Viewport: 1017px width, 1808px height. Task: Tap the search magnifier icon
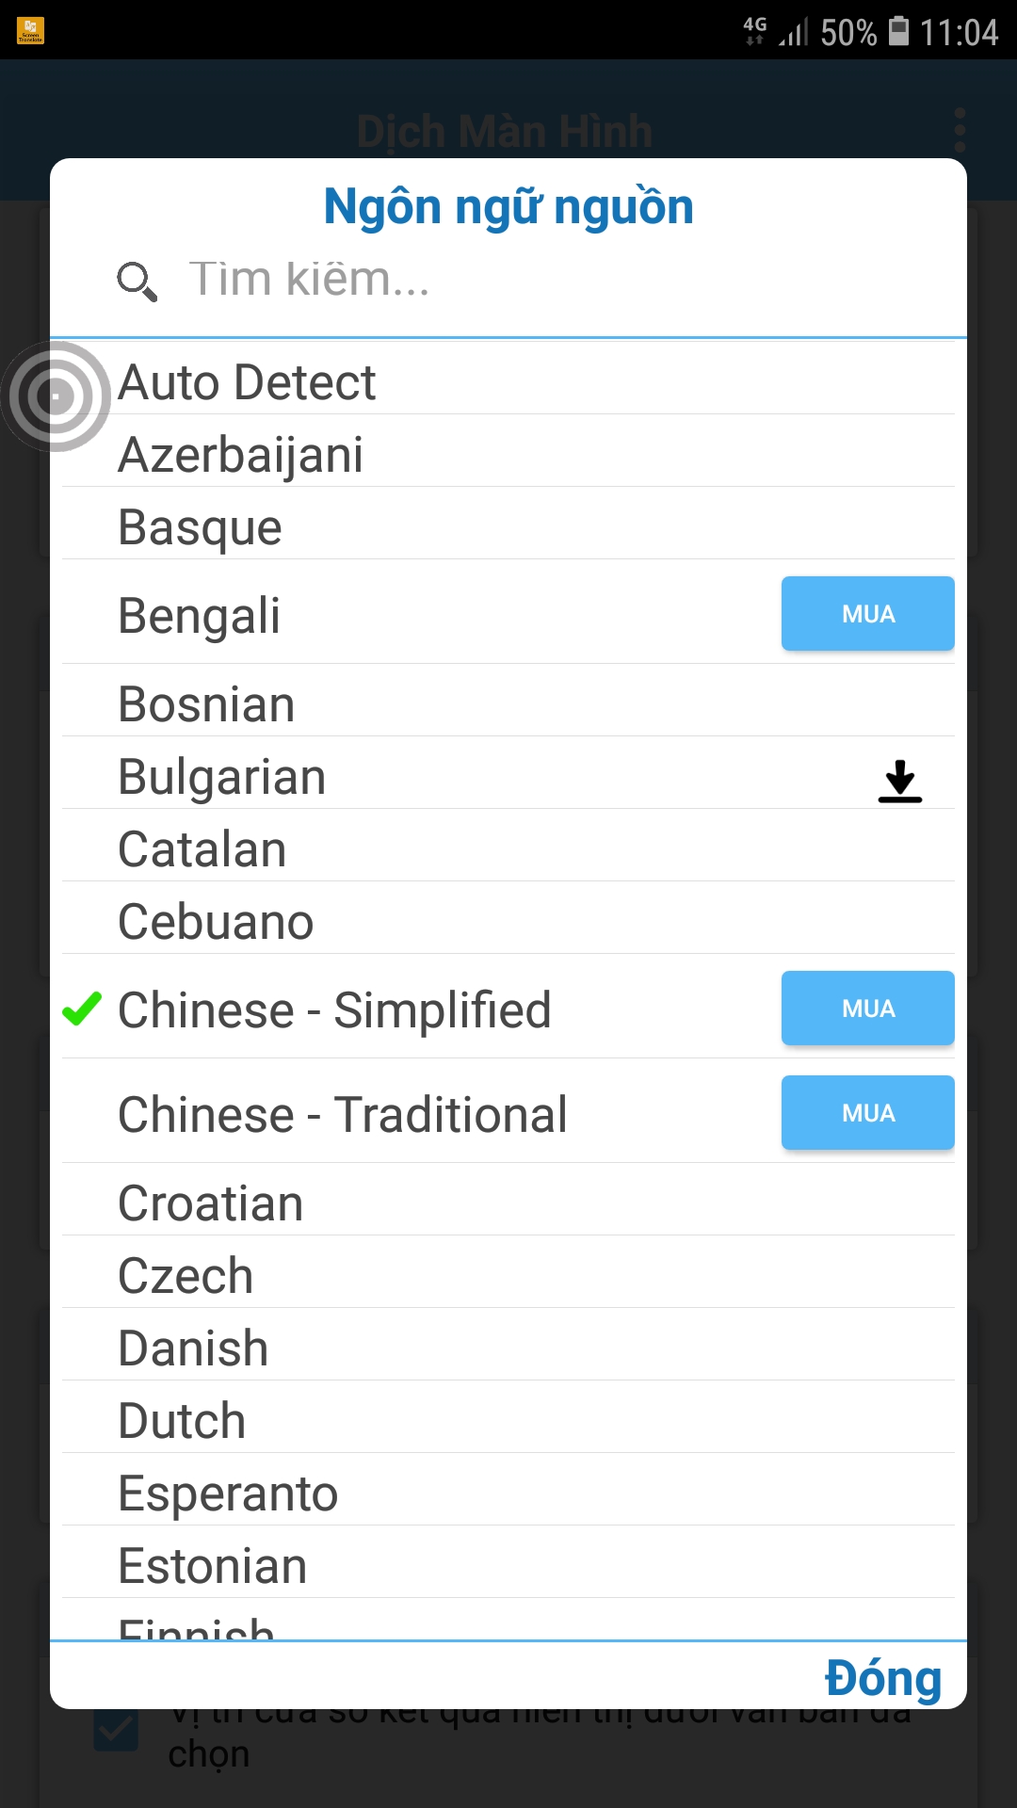click(x=137, y=282)
